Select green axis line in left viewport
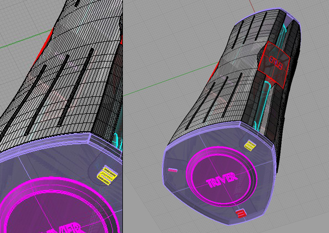The height and width of the screenshot is (233, 329). tap(22, 44)
